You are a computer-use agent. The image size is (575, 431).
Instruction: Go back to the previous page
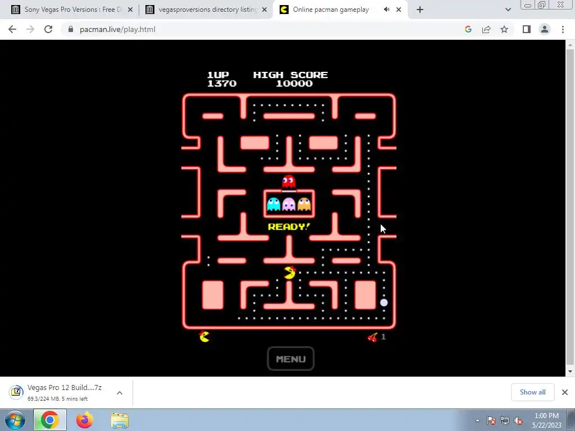12,29
